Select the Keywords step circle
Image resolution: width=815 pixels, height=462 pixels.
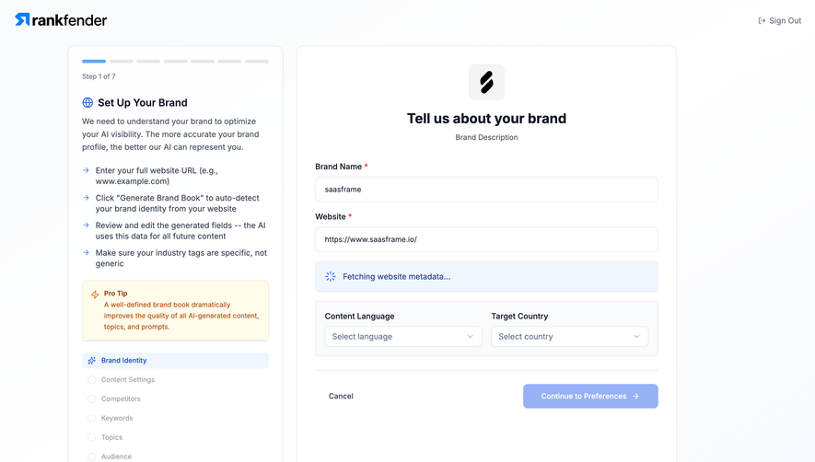pos(91,419)
